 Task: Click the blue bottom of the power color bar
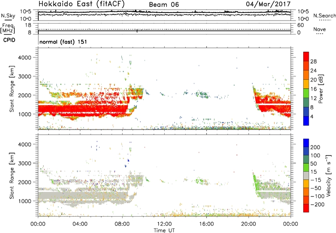point(306,121)
